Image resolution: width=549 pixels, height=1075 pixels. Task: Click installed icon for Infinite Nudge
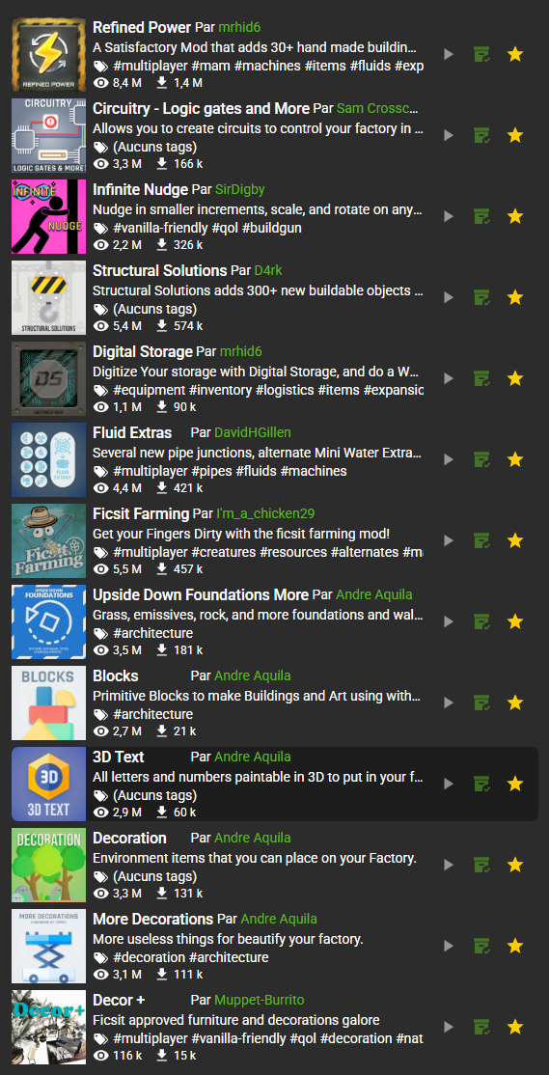tap(481, 217)
